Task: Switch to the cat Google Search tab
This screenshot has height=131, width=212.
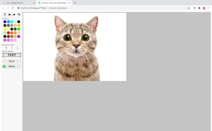Action: pos(19,3)
